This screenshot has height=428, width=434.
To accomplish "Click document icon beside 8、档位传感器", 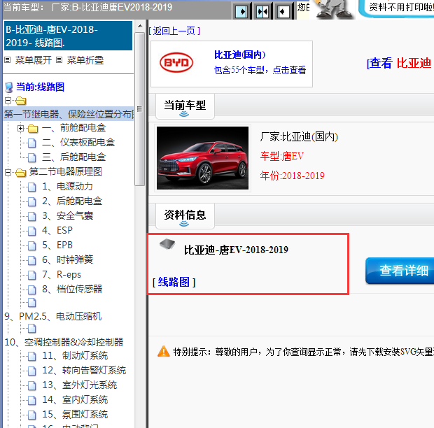I will coord(31,290).
